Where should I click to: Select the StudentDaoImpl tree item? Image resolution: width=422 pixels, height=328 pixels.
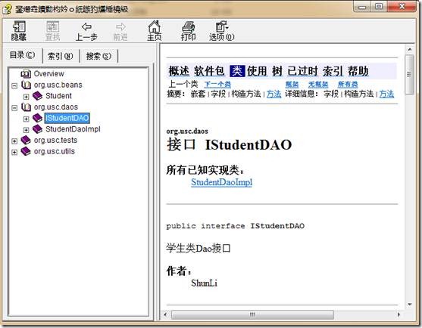coord(73,129)
